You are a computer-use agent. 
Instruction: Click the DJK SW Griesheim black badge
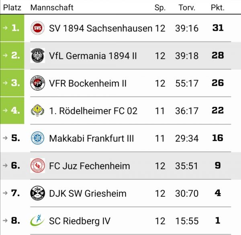pyautogui.click(x=37, y=193)
